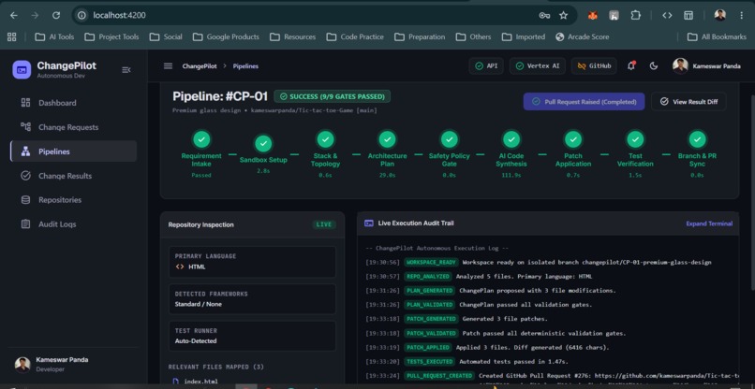The height and width of the screenshot is (389, 755).
Task: Click the terminal icon beside Live Execution
Action: [x=369, y=223]
